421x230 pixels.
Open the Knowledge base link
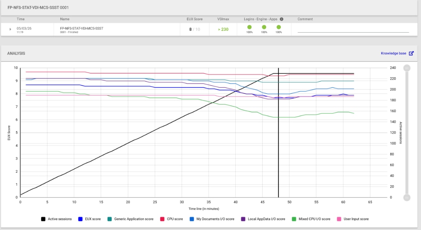pos(394,53)
